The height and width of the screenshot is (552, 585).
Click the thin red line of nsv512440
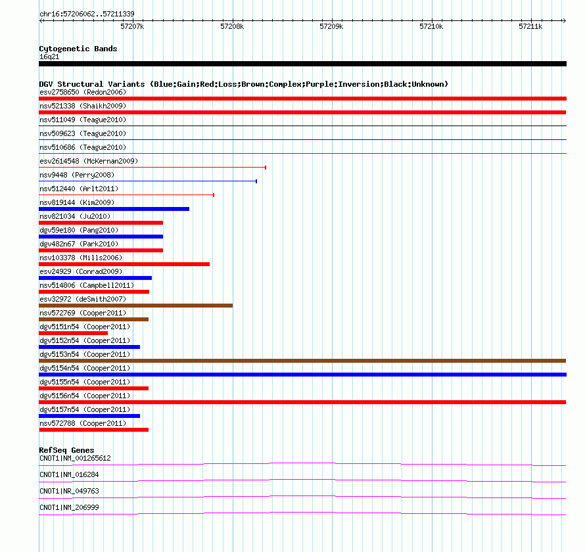pyautogui.click(x=126, y=195)
